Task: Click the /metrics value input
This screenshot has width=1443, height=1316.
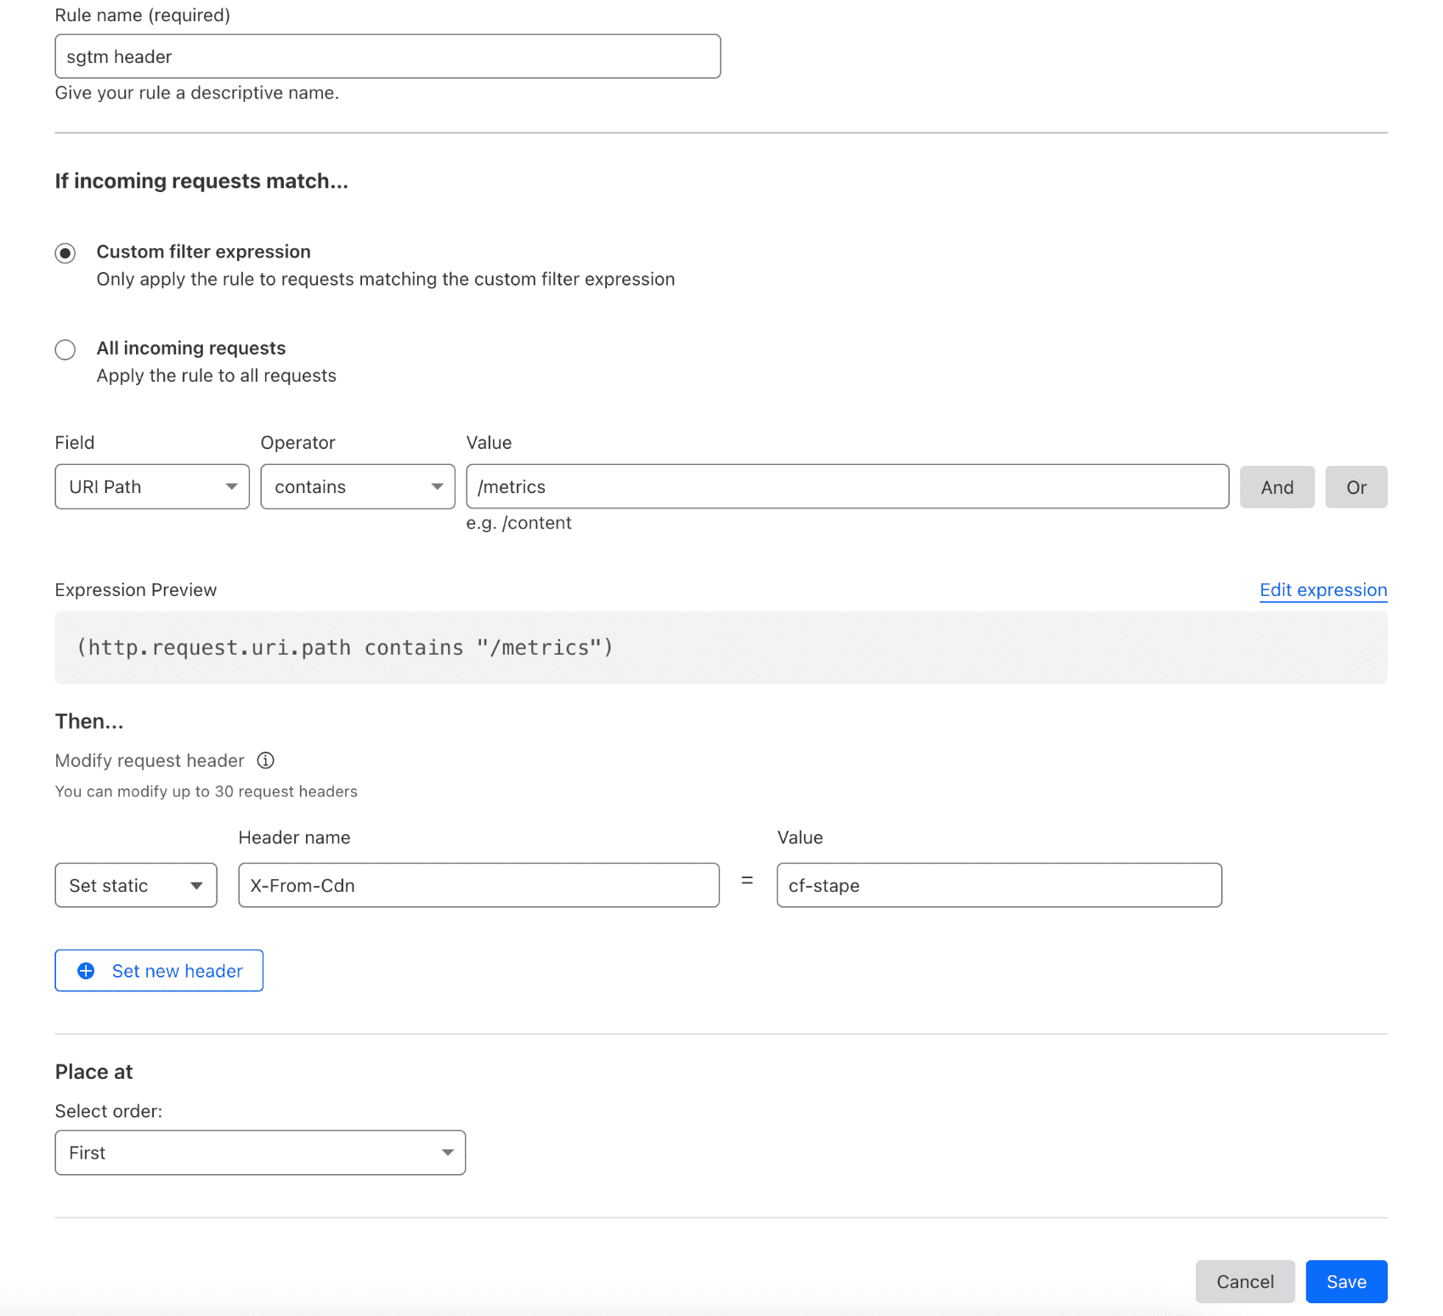Action: tap(847, 486)
